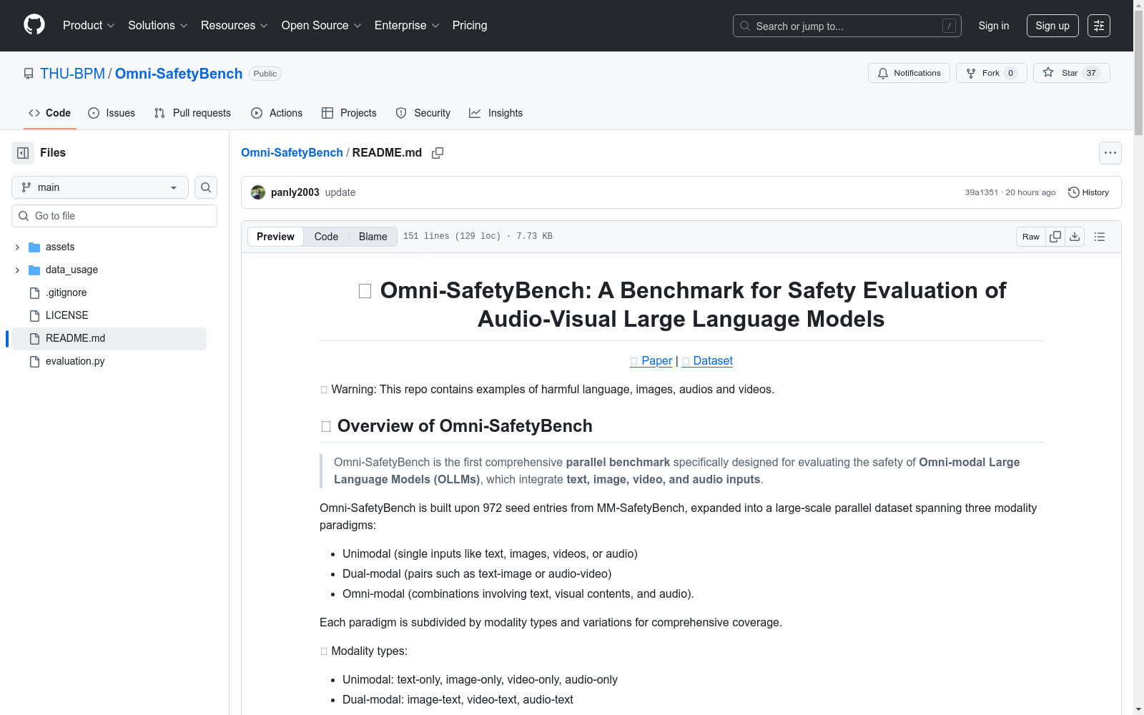The image size is (1144, 715).
Task: Open the document outline icon
Action: coord(1100,237)
